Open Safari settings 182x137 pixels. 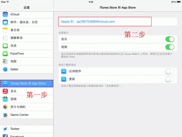click(27, 69)
